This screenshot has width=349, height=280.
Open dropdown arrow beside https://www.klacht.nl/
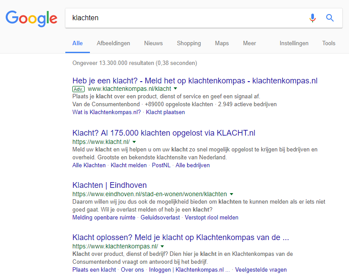[134, 142]
